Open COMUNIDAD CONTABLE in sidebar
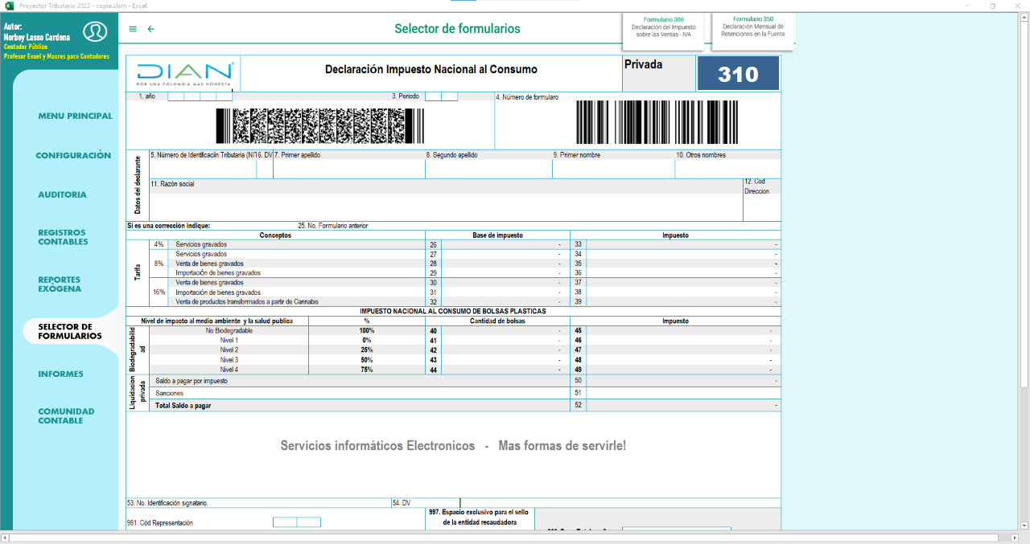1030x544 pixels. tap(66, 415)
